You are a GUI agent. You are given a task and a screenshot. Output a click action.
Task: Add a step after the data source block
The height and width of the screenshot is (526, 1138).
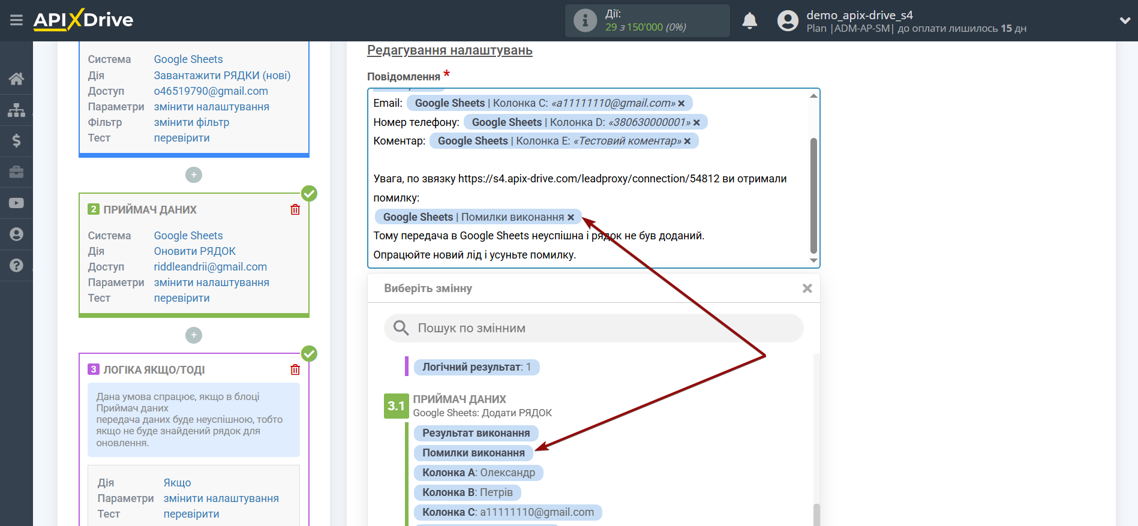pyautogui.click(x=194, y=175)
